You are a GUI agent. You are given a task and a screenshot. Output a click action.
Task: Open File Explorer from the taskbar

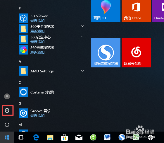pyautogui.click(x=50, y=137)
